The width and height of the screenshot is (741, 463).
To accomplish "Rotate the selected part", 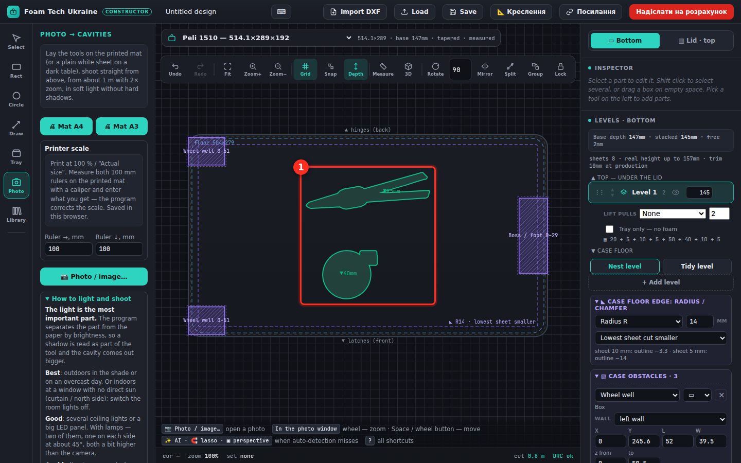I will tap(435, 69).
